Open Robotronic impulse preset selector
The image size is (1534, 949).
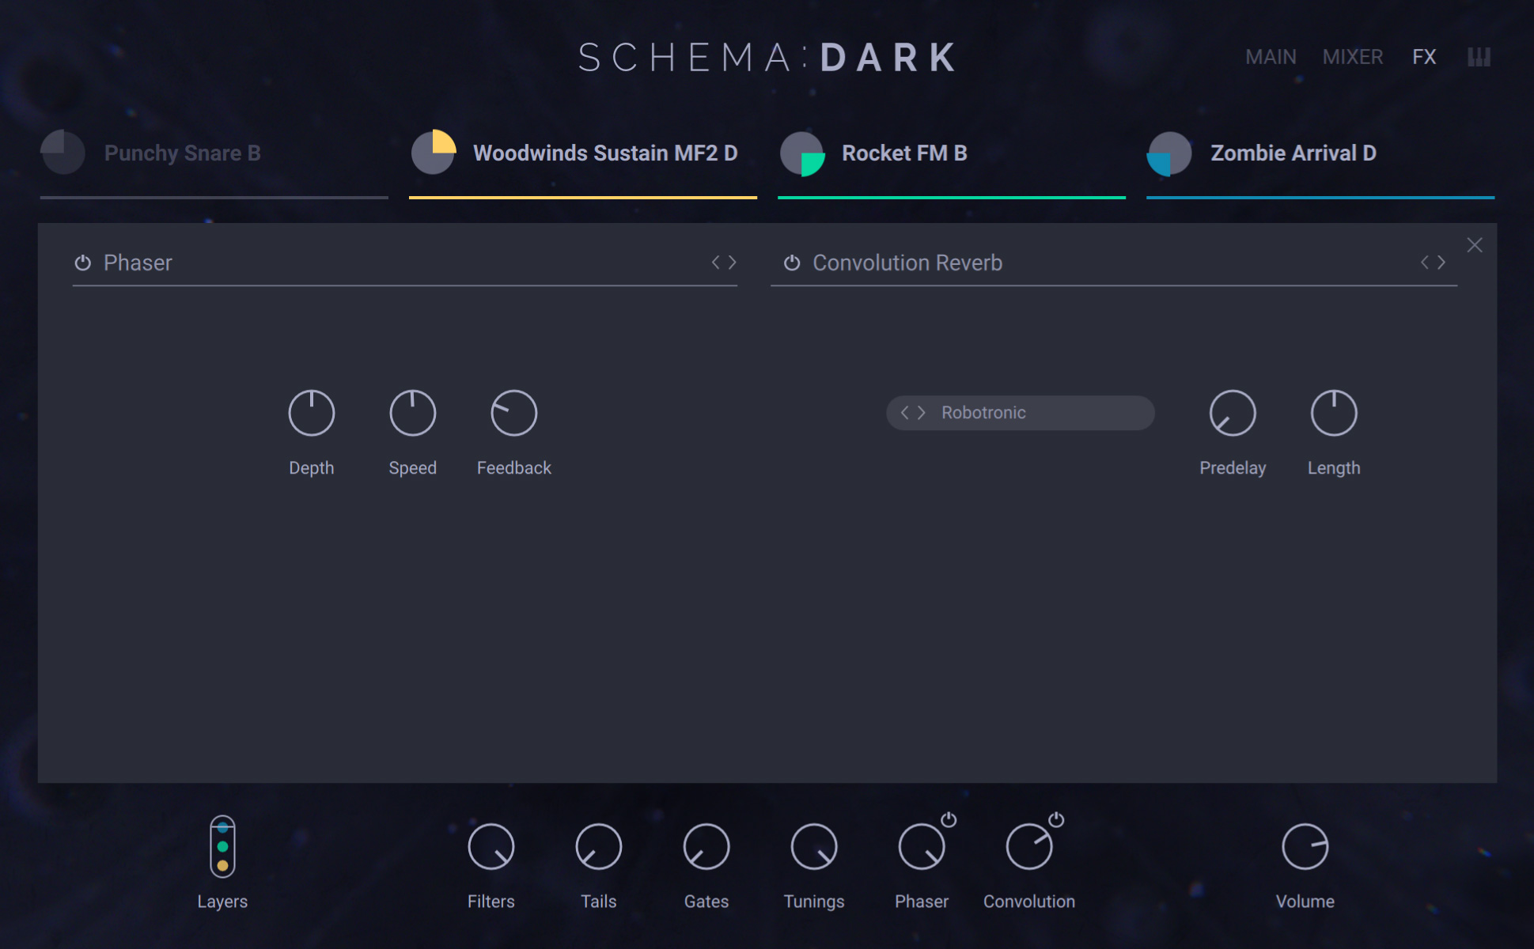tap(1020, 413)
